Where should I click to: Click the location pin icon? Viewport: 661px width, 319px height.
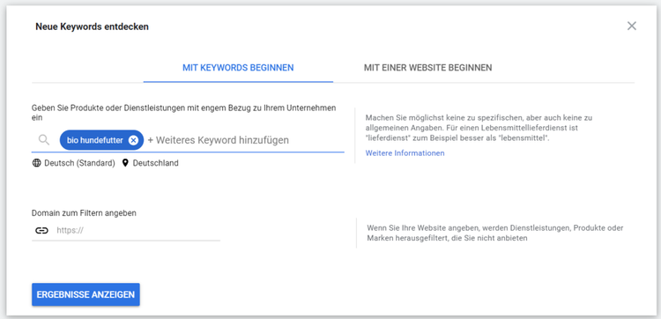[x=125, y=163]
